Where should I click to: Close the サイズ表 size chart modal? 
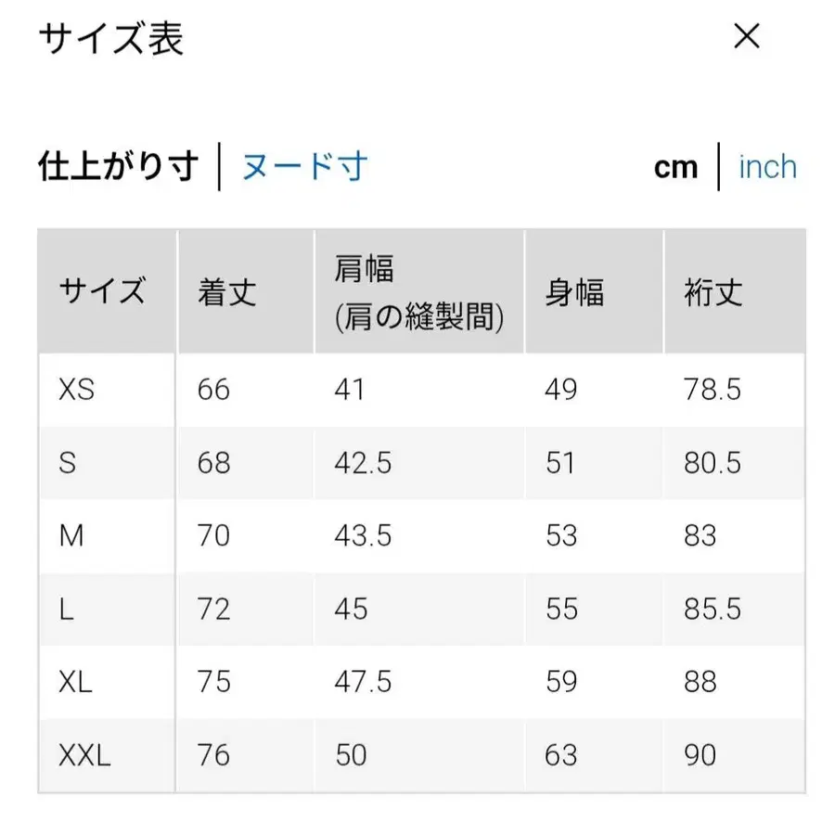[747, 37]
